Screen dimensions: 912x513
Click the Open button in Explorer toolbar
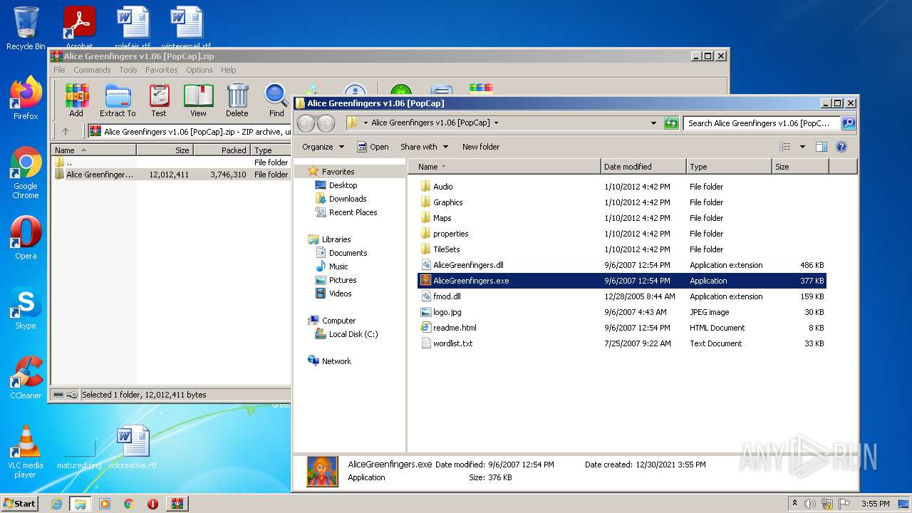click(x=373, y=147)
